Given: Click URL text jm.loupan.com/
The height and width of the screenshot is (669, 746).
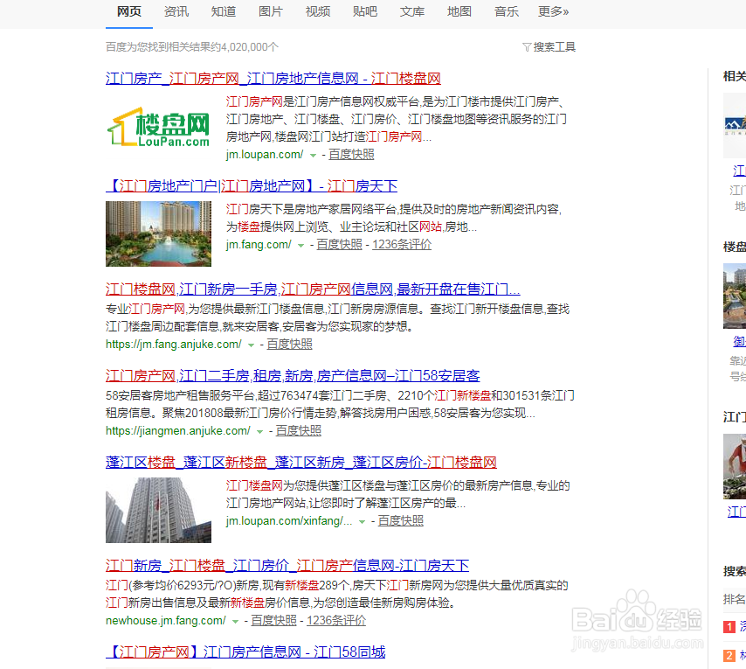Looking at the screenshot, I should [265, 154].
